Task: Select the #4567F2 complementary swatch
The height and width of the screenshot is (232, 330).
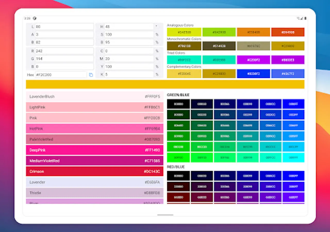Action: [x=288, y=73]
